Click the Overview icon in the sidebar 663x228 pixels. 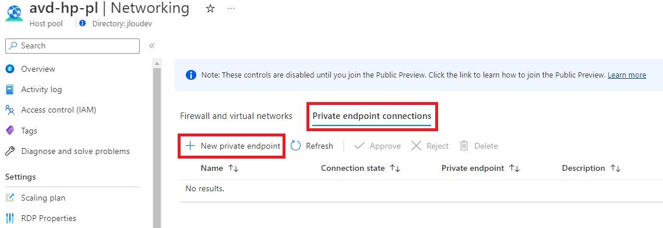click(10, 69)
